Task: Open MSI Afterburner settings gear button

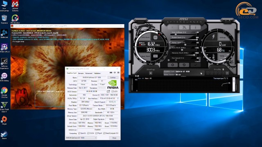Action: (172, 65)
